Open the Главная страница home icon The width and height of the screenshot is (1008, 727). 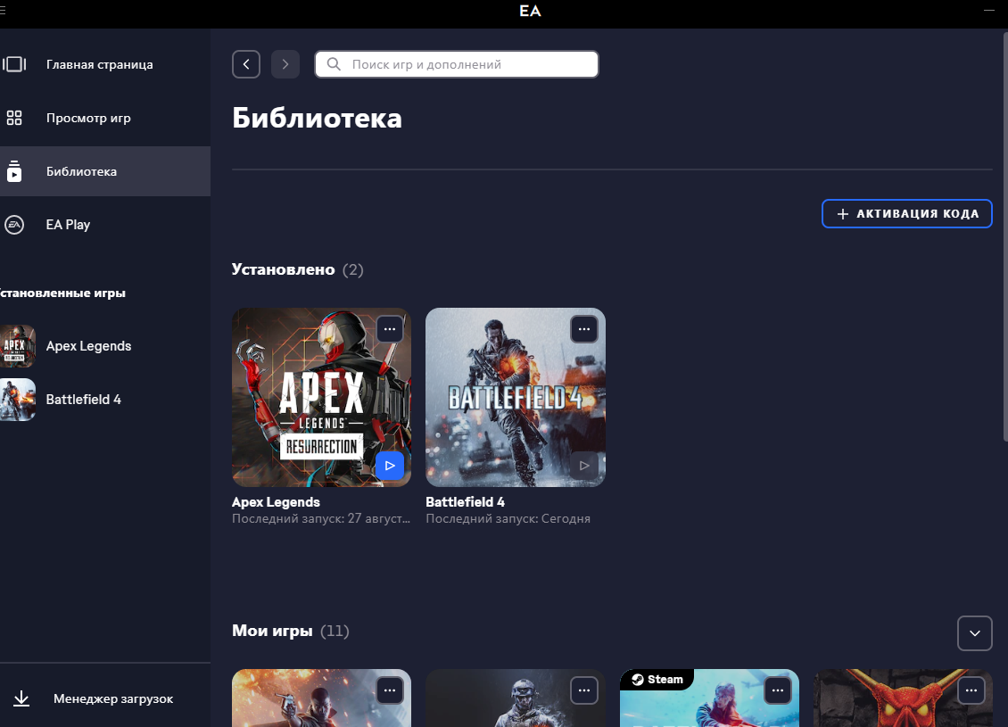14,64
